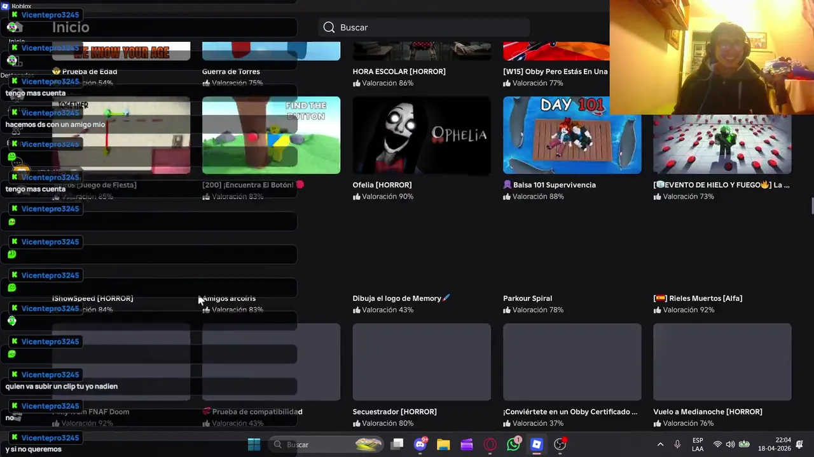
Task: Click the Secuestrador [HORROR] title text
Action: [x=394, y=412]
